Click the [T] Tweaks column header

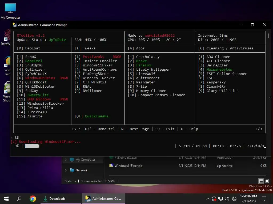tap(85, 48)
